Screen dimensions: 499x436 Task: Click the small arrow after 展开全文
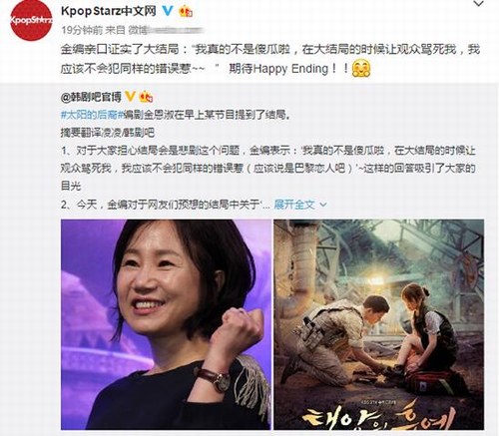(322, 205)
